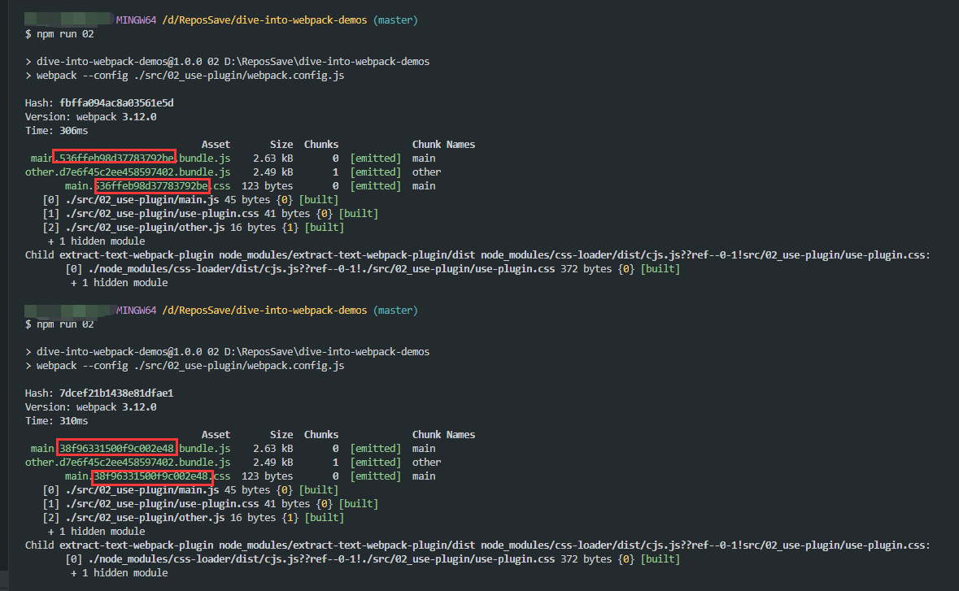Select the Time: 310ms line
The width and height of the screenshot is (959, 591).
56,421
